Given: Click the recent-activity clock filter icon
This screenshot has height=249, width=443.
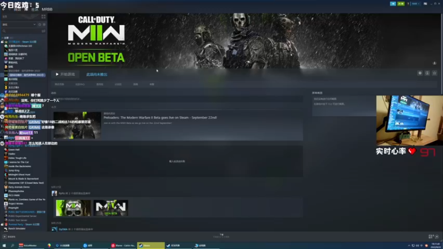Looking at the screenshot, I should click(39, 24).
